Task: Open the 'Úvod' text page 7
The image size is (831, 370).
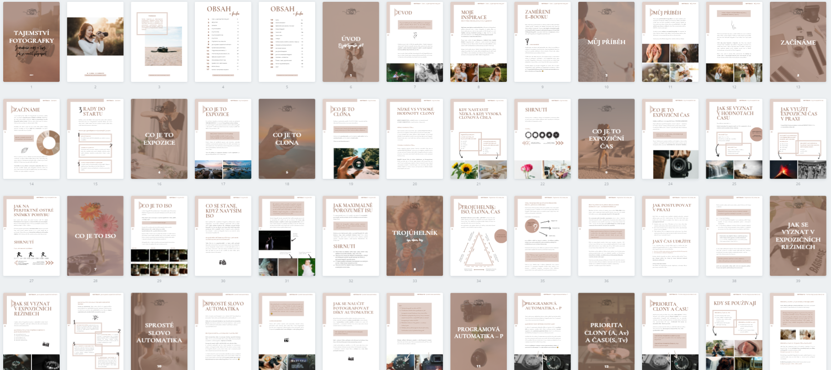Action: 415,42
